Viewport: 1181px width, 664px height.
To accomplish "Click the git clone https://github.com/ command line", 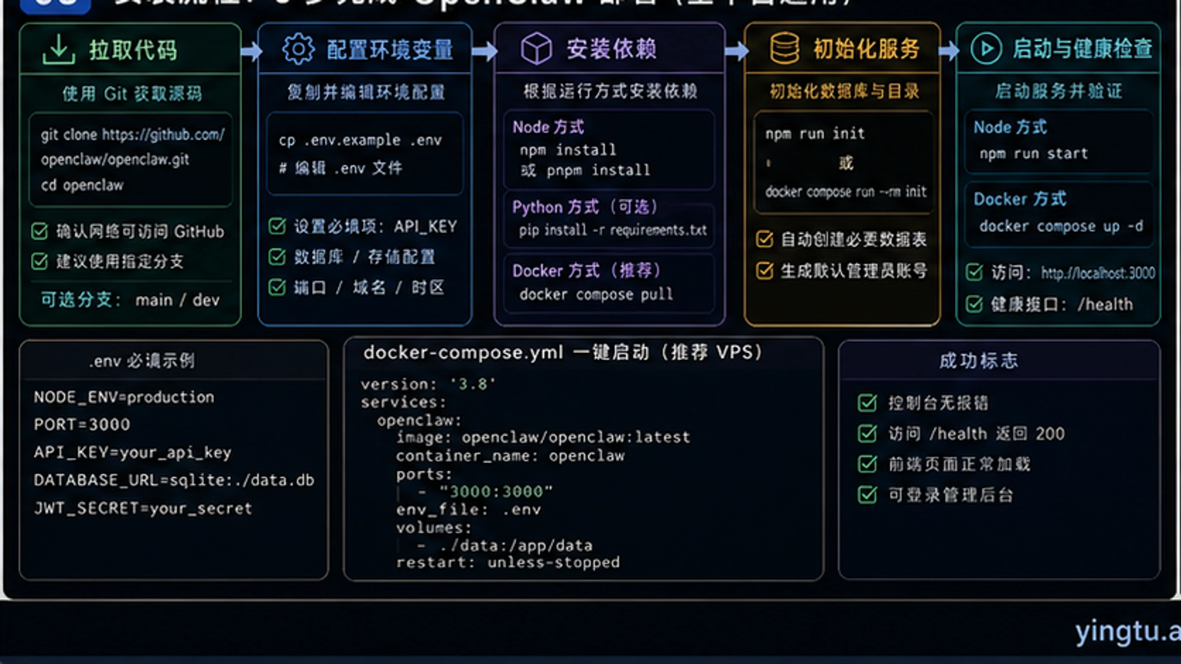I will pos(132,134).
